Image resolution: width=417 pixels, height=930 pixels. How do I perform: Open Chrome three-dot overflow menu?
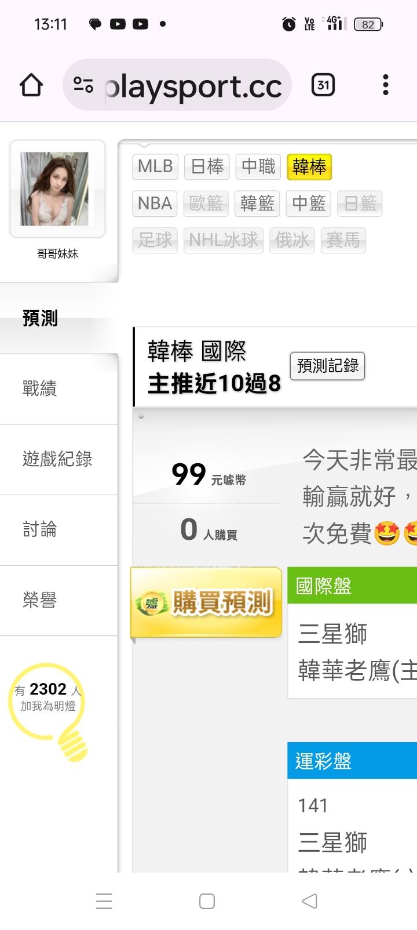(386, 85)
